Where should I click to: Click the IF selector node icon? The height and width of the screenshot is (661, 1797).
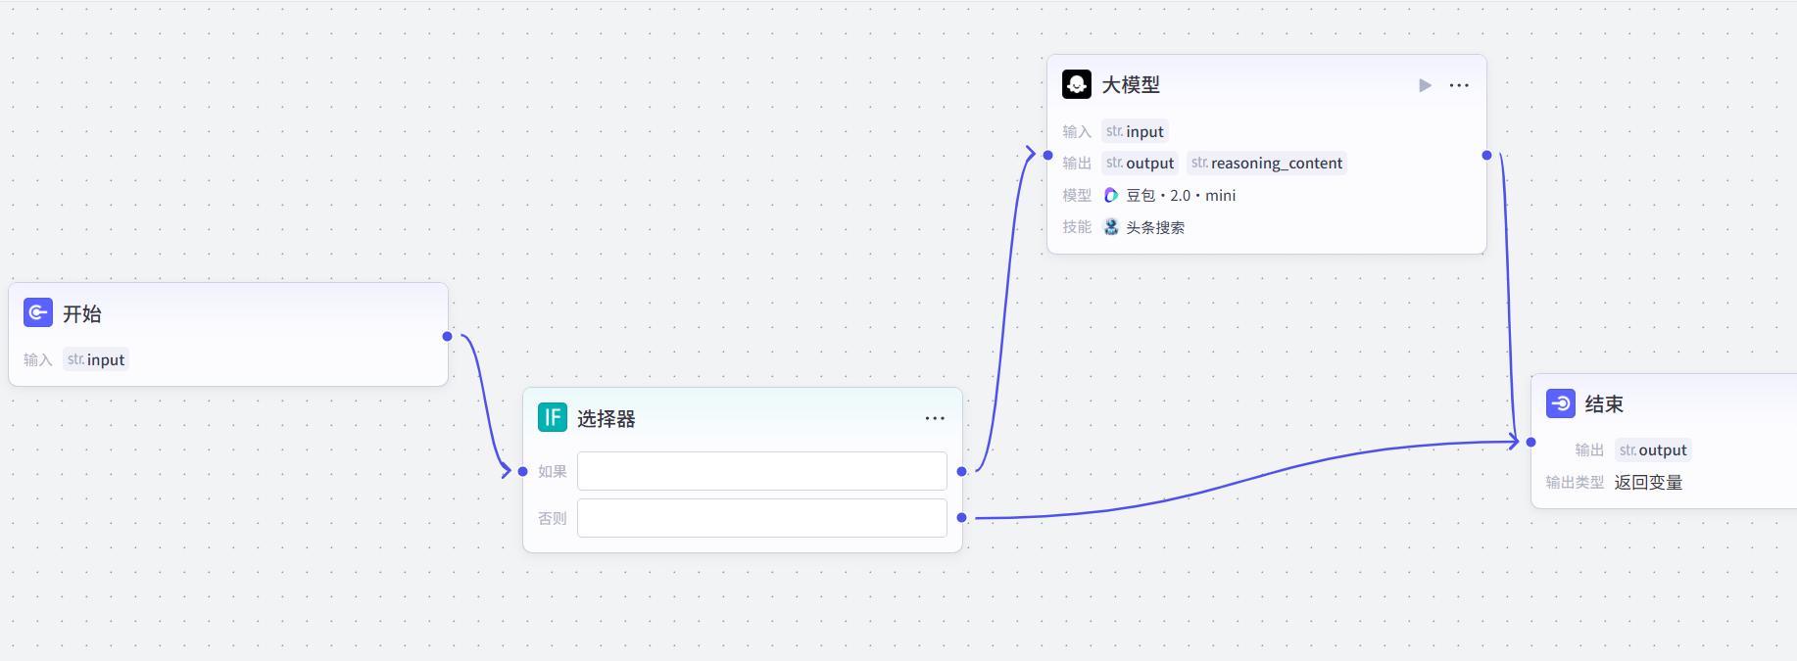553,418
